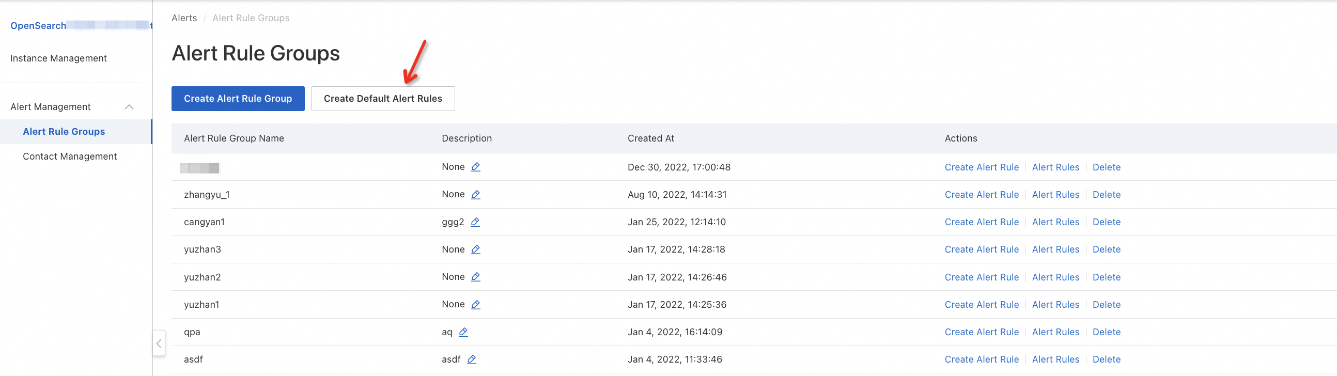Viewport: 1337px width, 376px height.
Task: View Alert Rules for Dec 30, 2022 group
Action: pyautogui.click(x=1055, y=167)
